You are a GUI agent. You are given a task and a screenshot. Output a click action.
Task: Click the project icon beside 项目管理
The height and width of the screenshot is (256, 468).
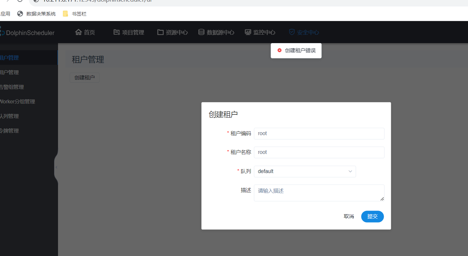tap(117, 32)
